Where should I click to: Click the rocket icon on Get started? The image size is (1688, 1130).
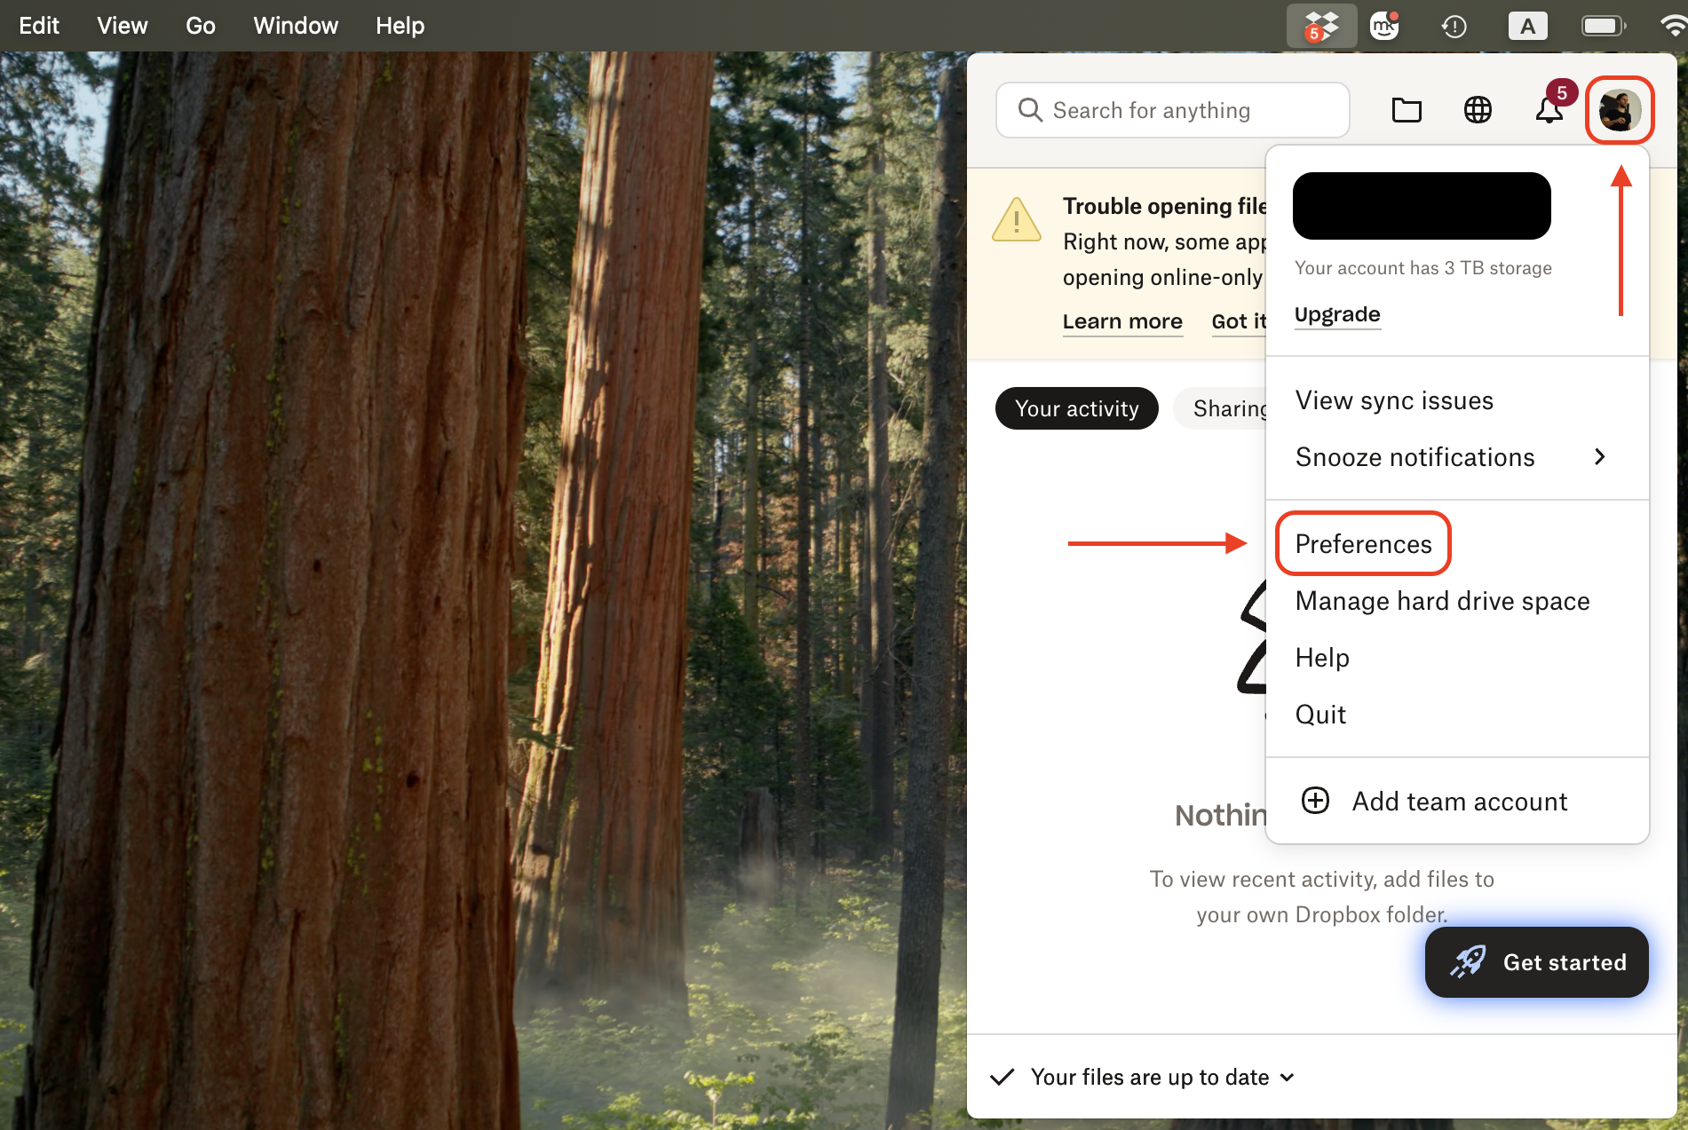click(1468, 961)
